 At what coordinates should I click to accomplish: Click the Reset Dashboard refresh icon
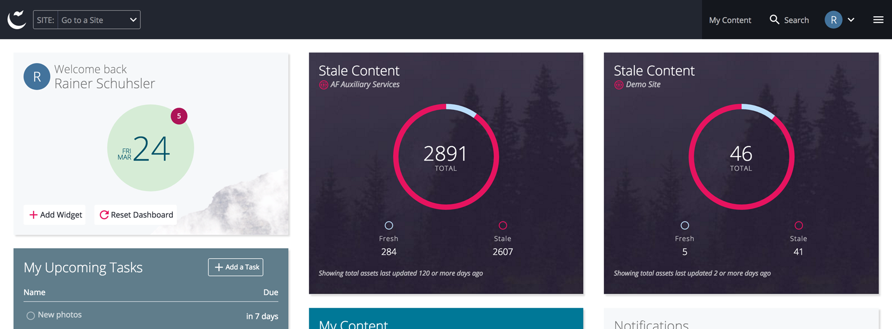tap(104, 215)
